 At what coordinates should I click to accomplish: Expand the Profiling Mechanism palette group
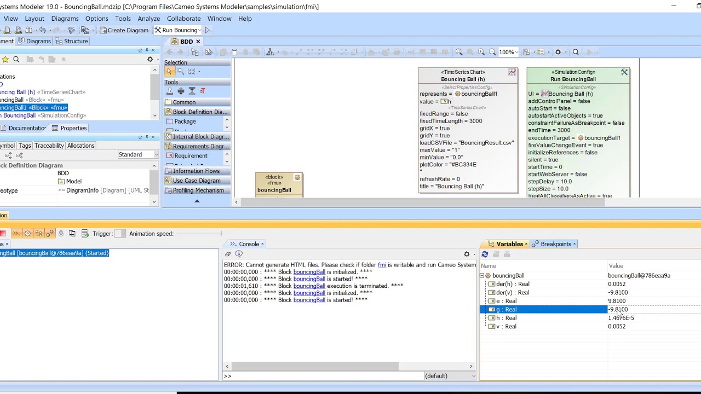coord(197,190)
